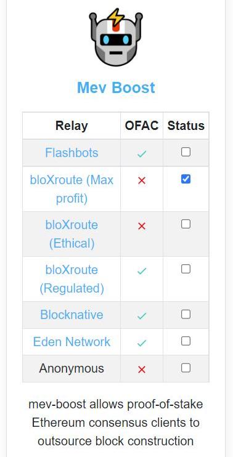This screenshot has width=233, height=457.
Task: Click green OFAC checkmark for Blocknative
Action: point(142,315)
